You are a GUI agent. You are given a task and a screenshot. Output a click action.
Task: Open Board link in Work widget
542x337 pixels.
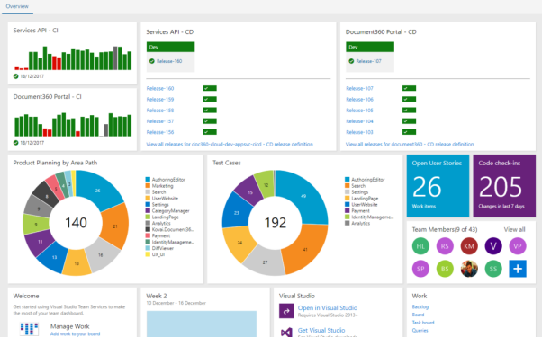click(418, 315)
